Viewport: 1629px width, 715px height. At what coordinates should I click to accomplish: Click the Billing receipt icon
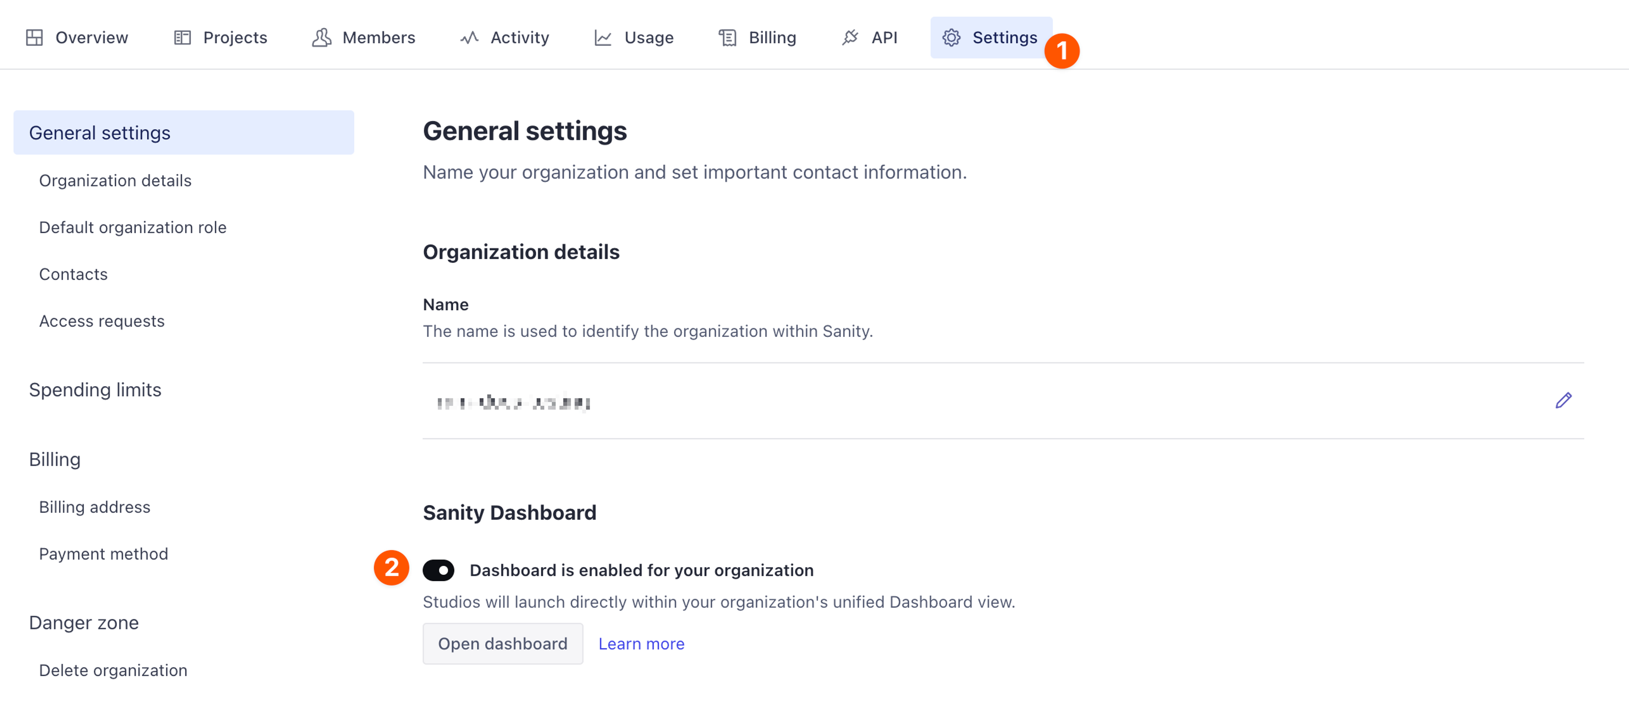727,37
